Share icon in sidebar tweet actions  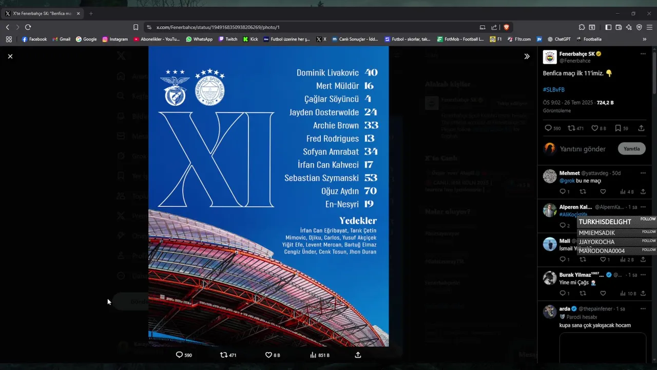tap(641, 128)
